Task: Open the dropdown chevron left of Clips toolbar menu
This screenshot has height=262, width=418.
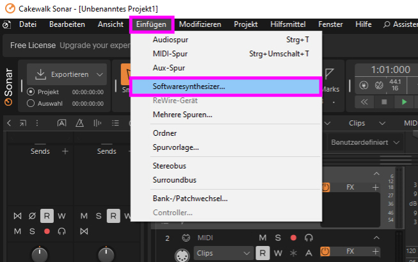Action: click(328, 123)
